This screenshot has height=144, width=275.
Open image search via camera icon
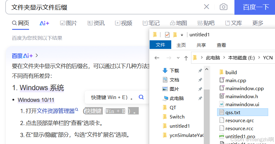(224, 7)
